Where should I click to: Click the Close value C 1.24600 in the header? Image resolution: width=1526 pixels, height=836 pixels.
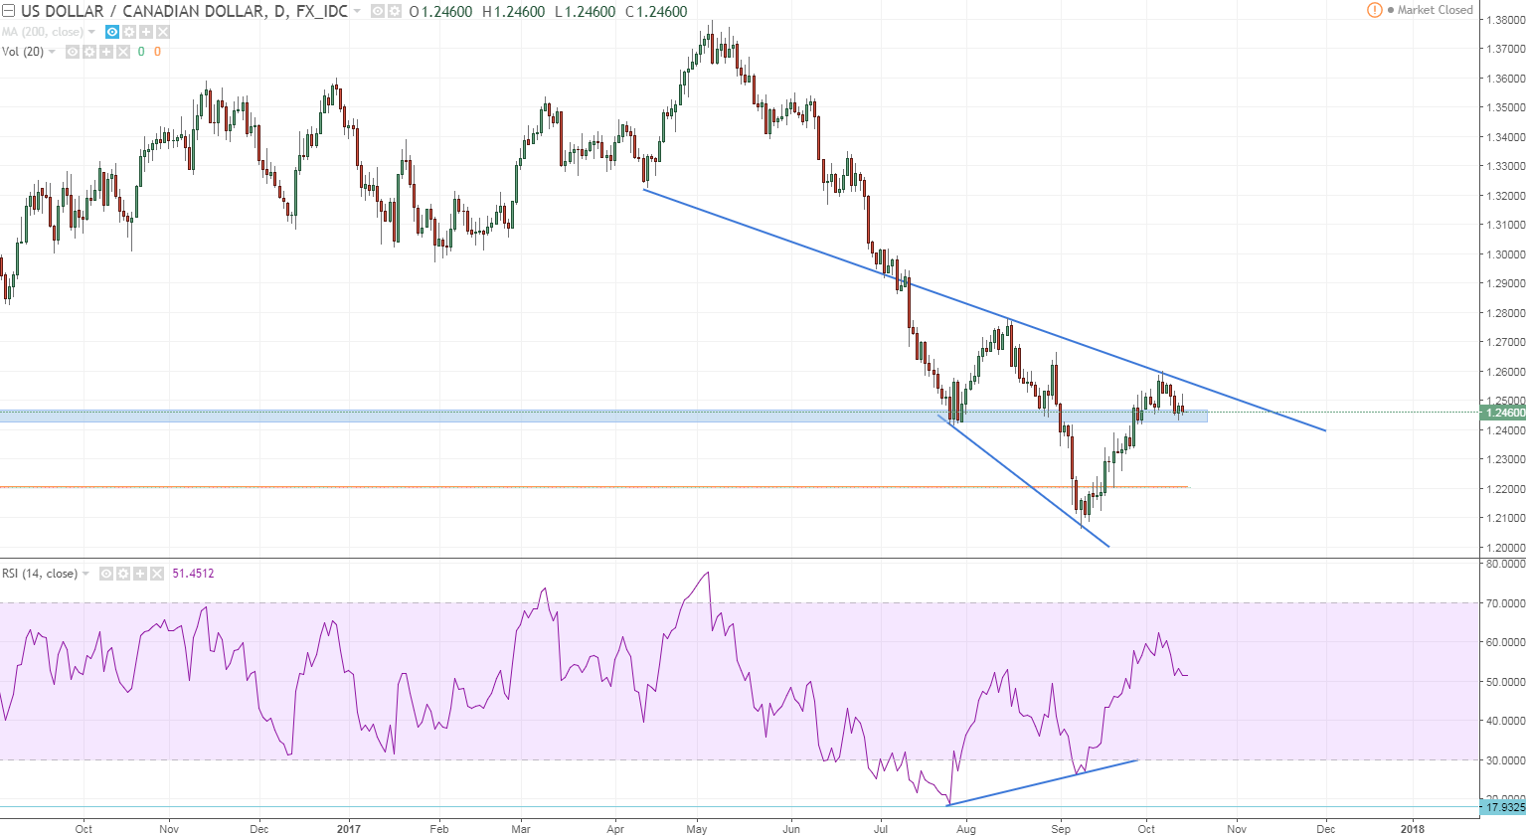pos(656,12)
